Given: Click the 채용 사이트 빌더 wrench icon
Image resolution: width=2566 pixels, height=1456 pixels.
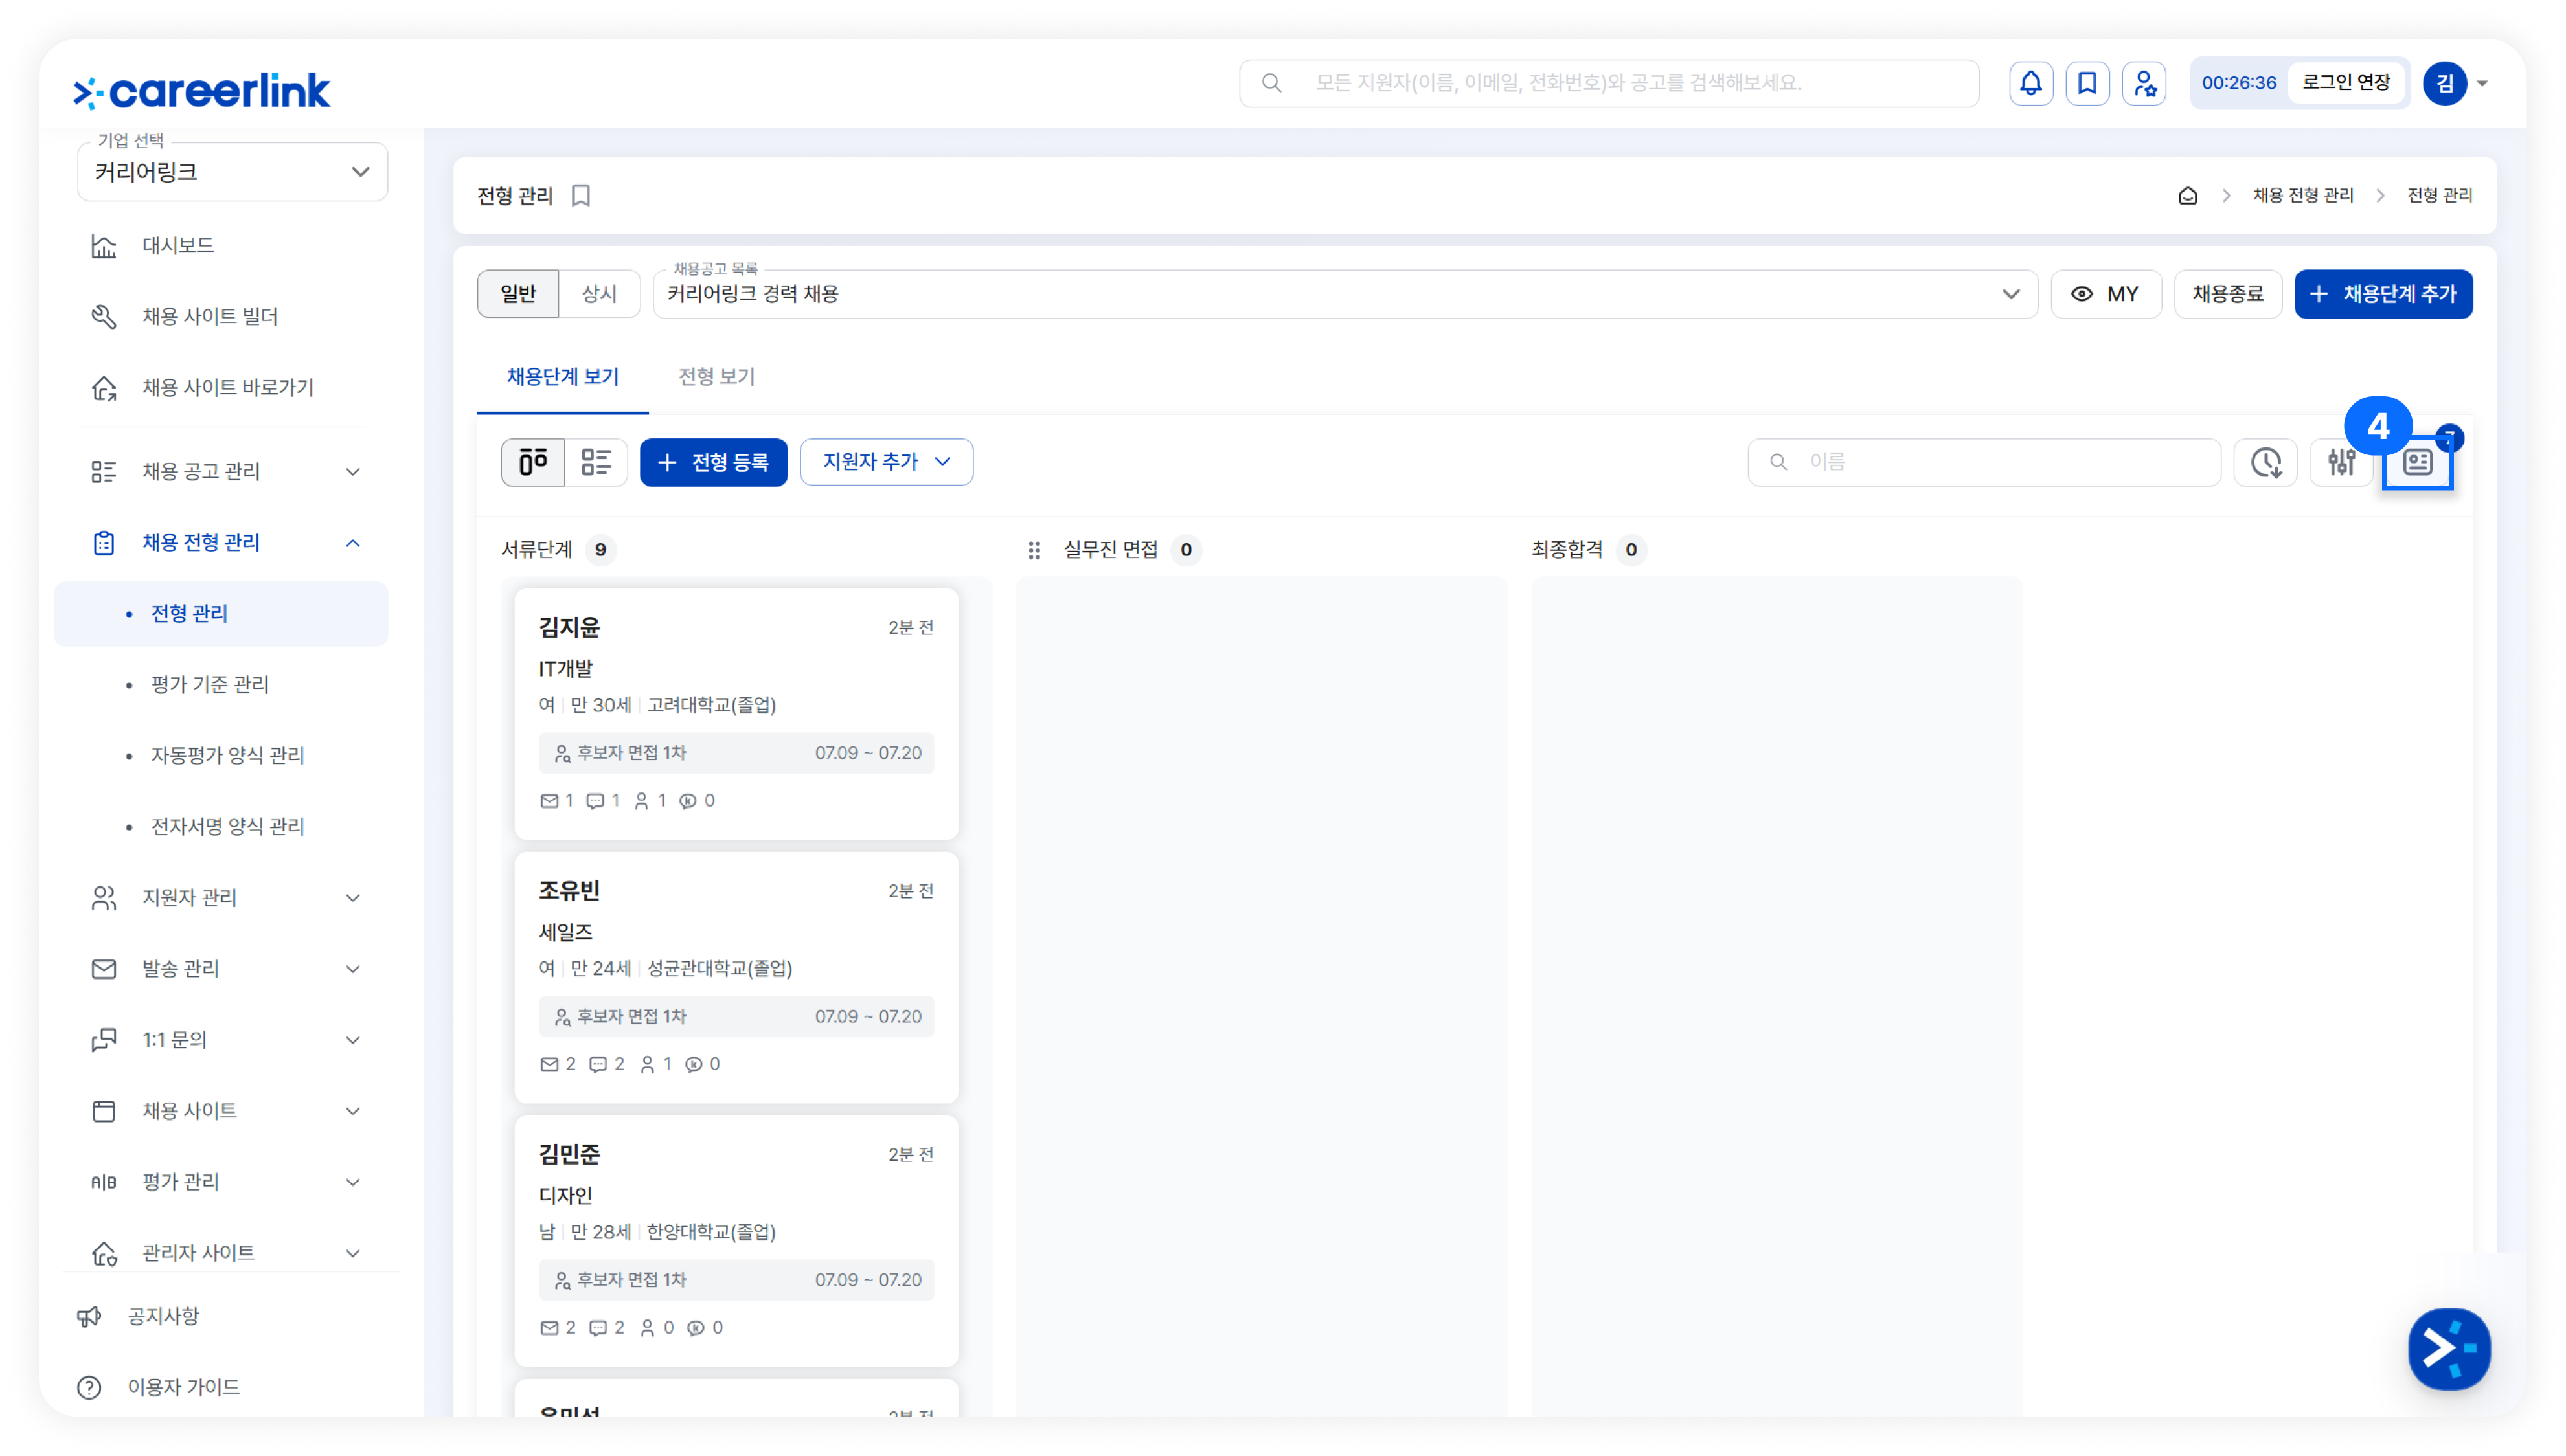Looking at the screenshot, I should (104, 317).
